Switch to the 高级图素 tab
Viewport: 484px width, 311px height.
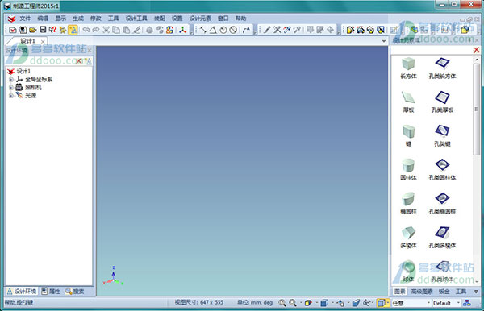coord(422,292)
